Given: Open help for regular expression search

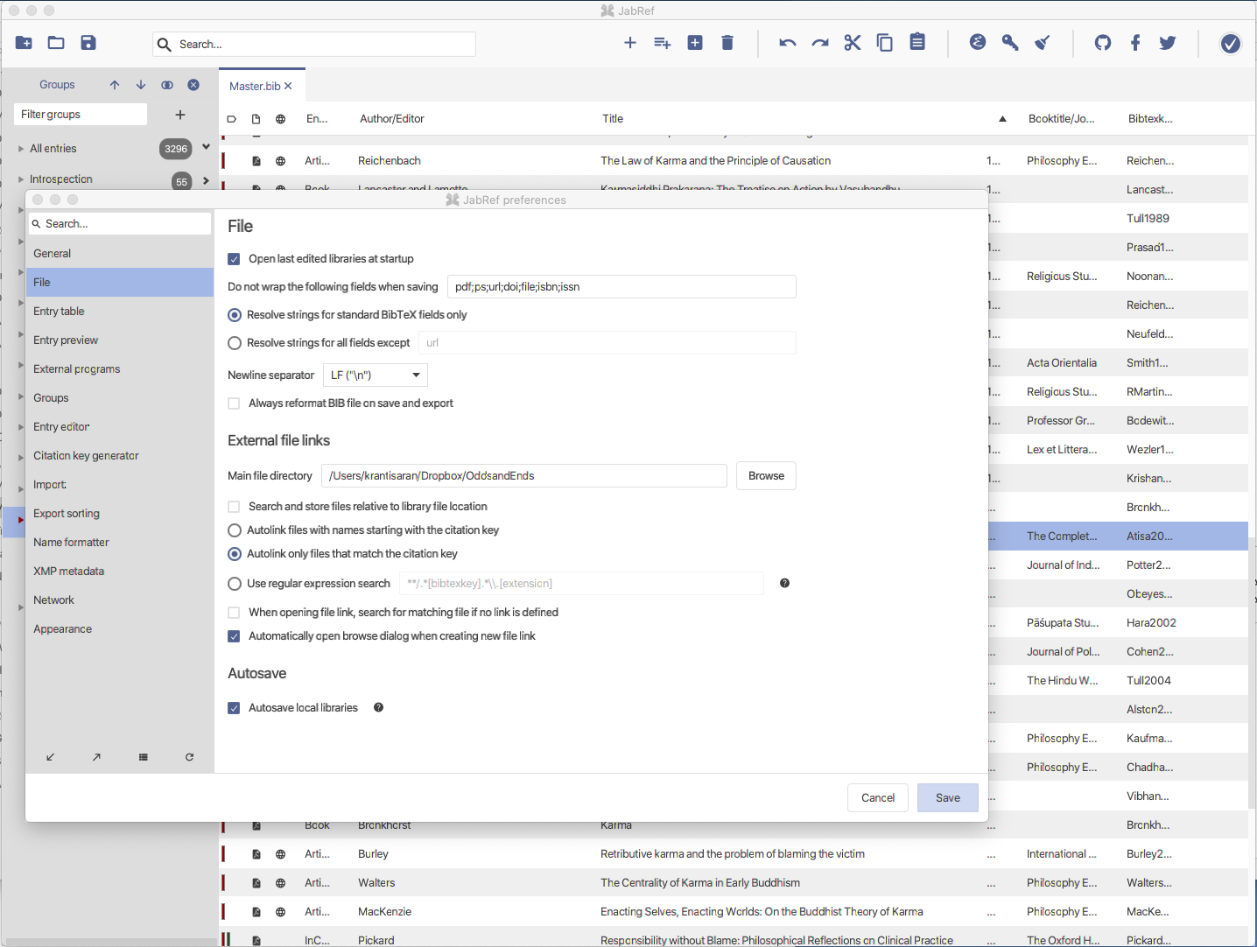Looking at the screenshot, I should coord(785,583).
